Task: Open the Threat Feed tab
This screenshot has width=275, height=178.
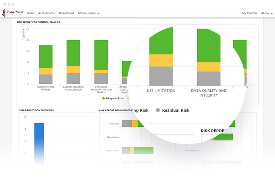Action: pos(66,13)
